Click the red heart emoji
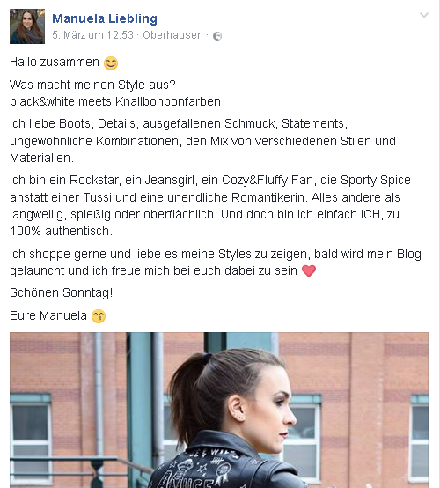Viewport: 440px width, 488px height. point(309,270)
